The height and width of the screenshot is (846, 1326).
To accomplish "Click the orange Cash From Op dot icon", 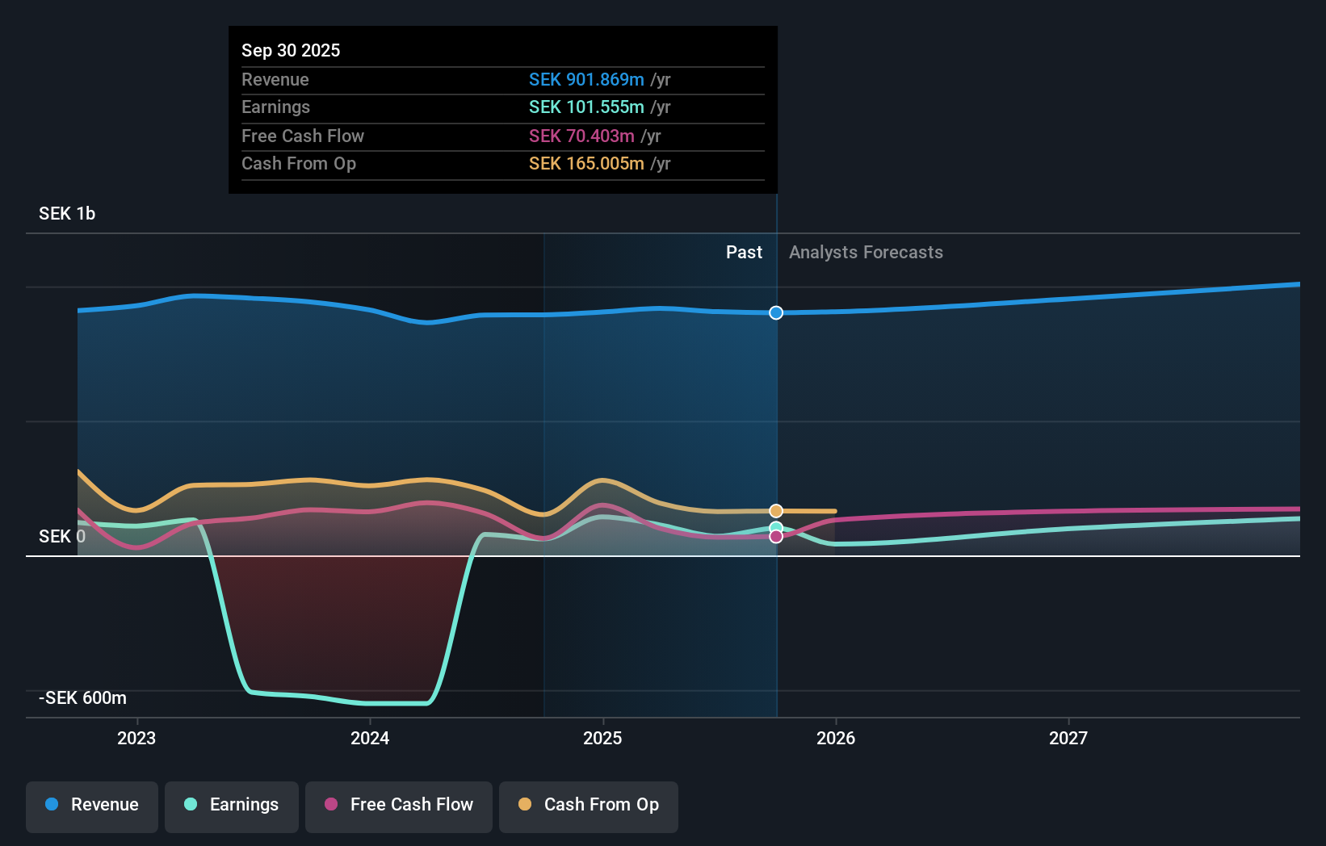I will pos(525,805).
